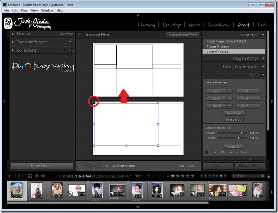278x213 pixels.
Task: Hide the top module picker arrow
Action: coord(138,15)
